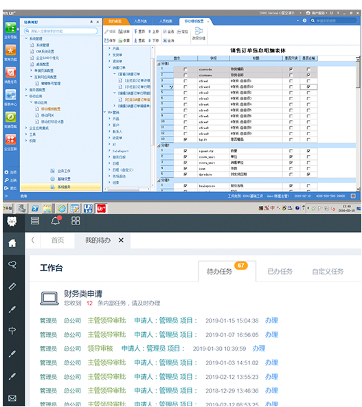This screenshot has height=407, width=362.
Task: Open the 已办任务 tab
Action: [x=280, y=272]
